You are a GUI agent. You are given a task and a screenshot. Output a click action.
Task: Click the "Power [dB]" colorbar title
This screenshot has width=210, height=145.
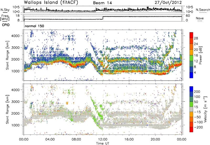click(201, 55)
